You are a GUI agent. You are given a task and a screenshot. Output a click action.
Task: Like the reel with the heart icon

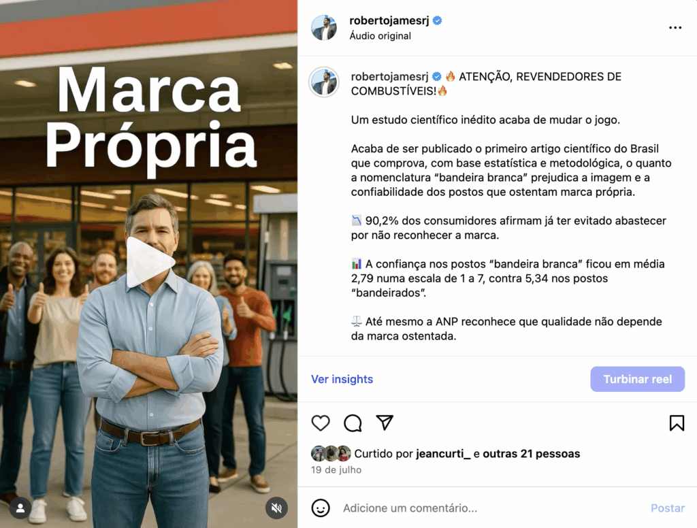(321, 423)
